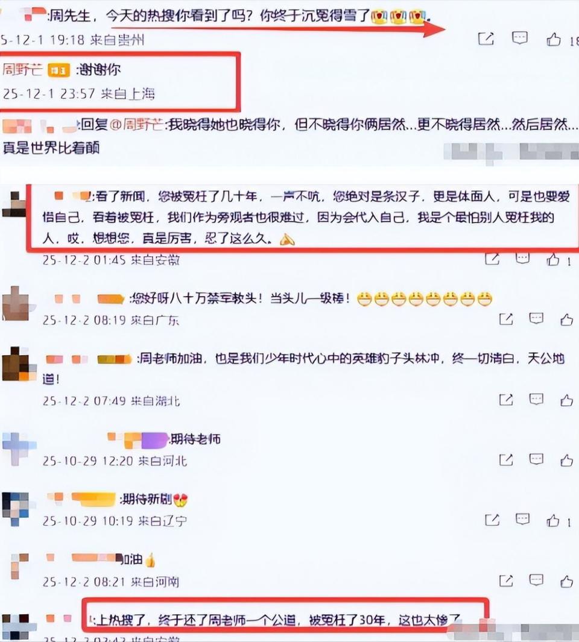Reply to the Hubei comment at 07:49
The width and height of the screenshot is (579, 642).
[536, 399]
